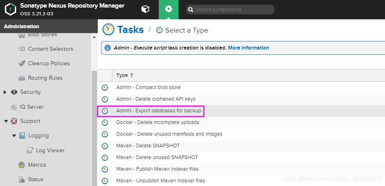Go back to Tasks breadcrumb
385x186 pixels.
(130, 30)
